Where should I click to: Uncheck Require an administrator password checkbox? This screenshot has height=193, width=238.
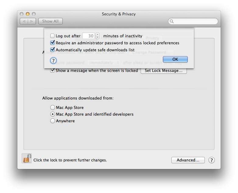(x=52, y=43)
